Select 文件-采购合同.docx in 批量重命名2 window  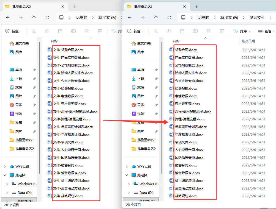[x=68, y=50]
